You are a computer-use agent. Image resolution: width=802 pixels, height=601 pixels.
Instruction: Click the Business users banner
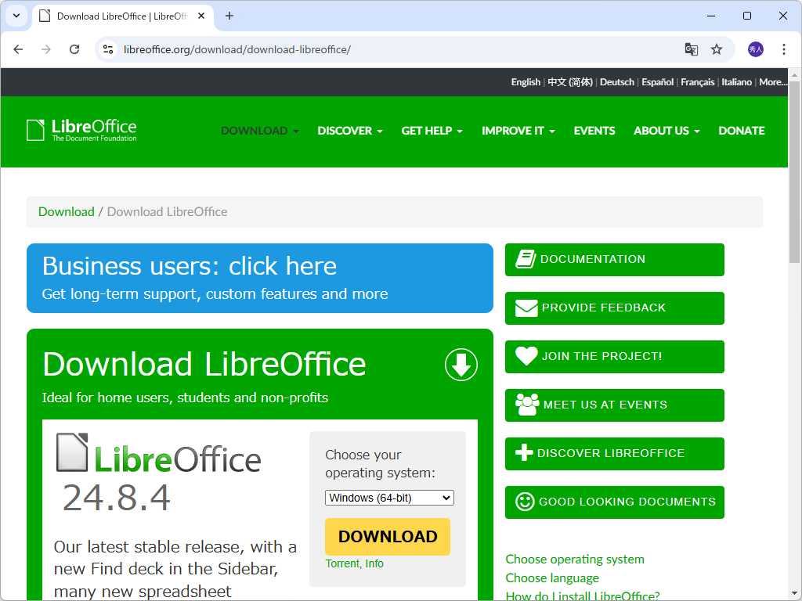point(259,278)
